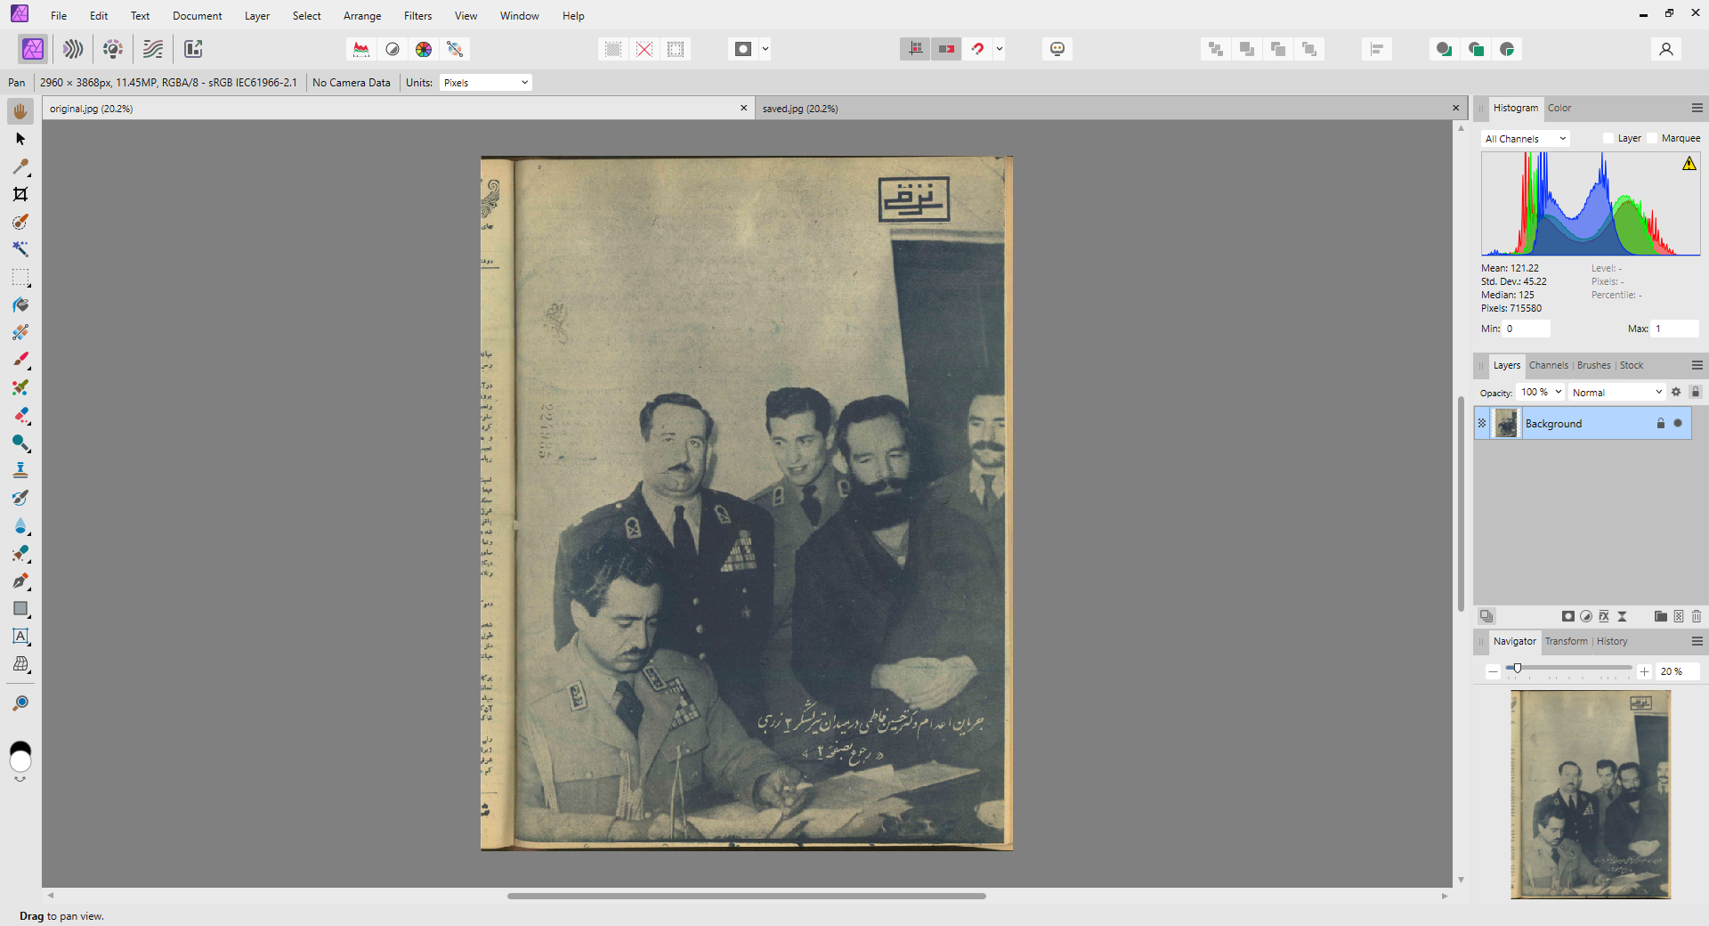1709x926 pixels.
Task: Toggle force pixel alignment button
Action: (x=915, y=49)
